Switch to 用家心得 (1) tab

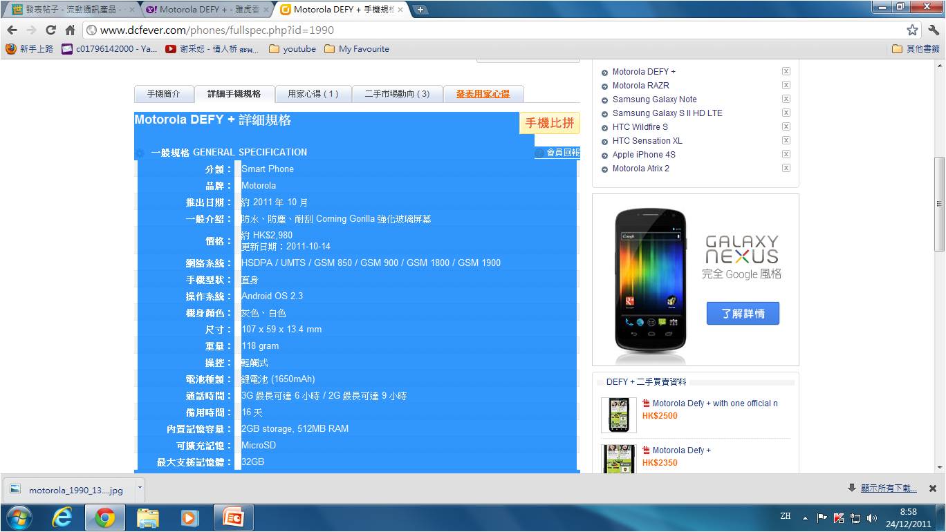313,94
